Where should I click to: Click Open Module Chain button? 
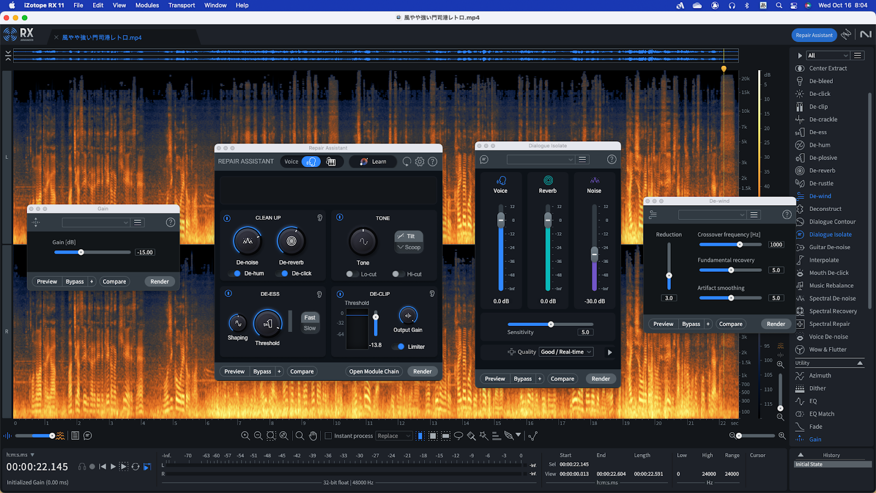pos(374,371)
